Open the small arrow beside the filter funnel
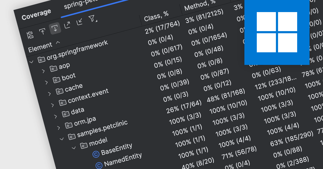 pos(97,21)
